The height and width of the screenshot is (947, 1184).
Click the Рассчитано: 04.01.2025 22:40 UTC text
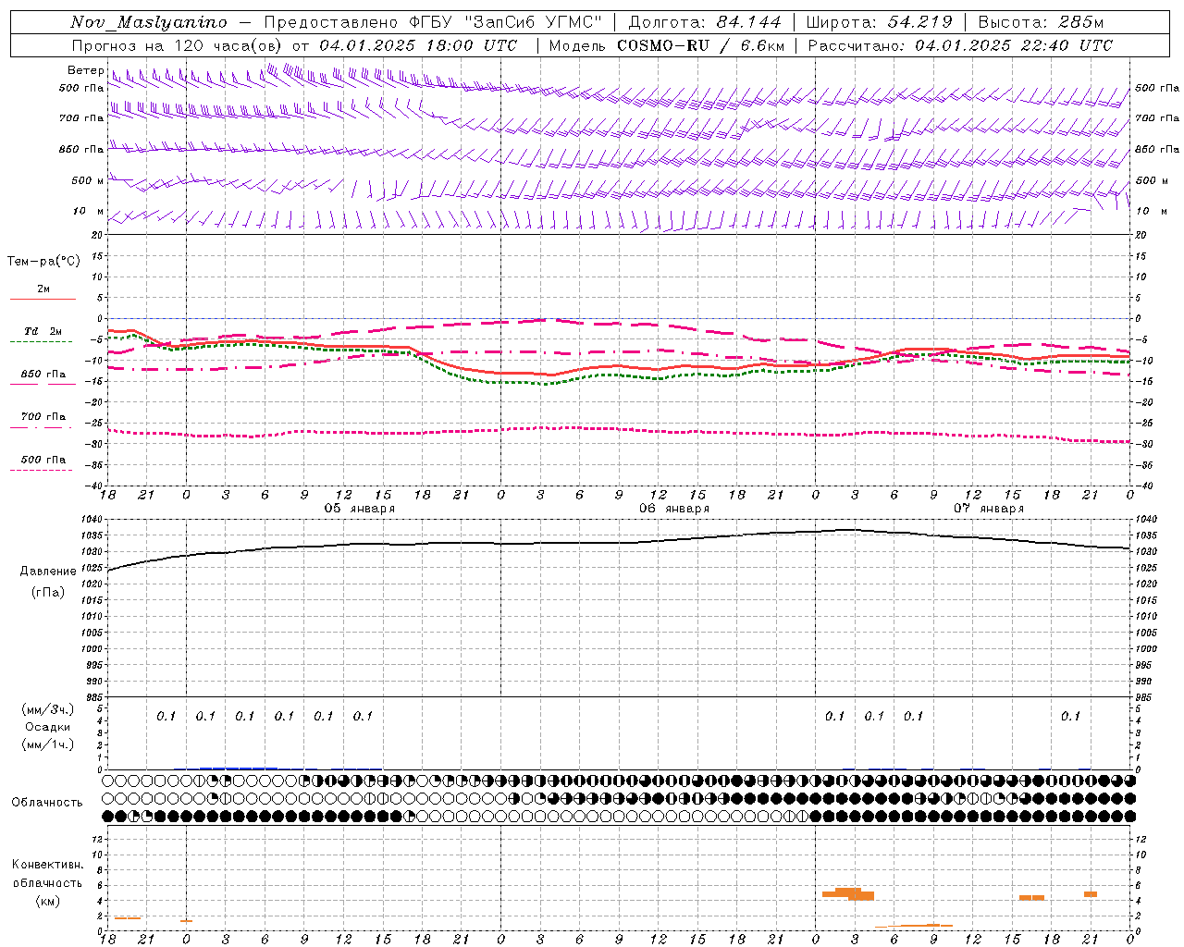coord(960,45)
